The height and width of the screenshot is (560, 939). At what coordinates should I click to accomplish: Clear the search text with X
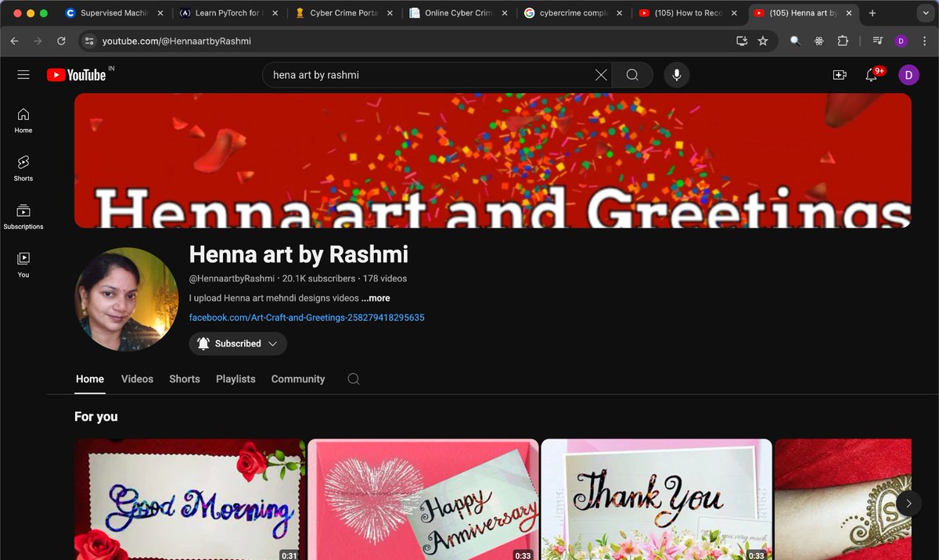(601, 75)
